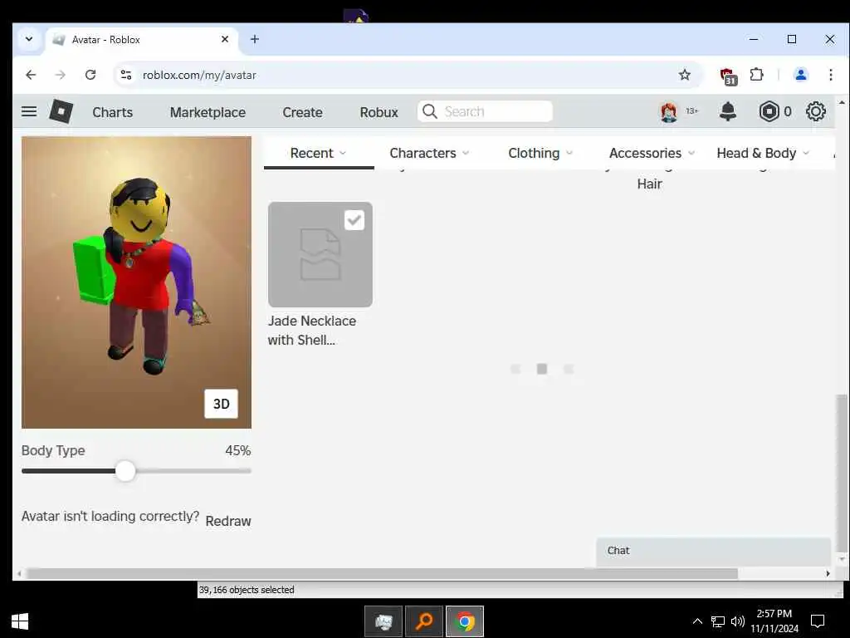Open a new browser tab
The height and width of the screenshot is (638, 850).
click(255, 39)
